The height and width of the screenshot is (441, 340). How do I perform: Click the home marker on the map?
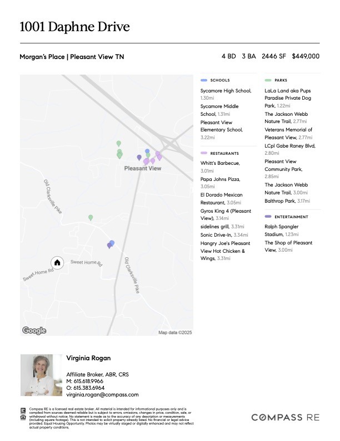tap(57, 263)
